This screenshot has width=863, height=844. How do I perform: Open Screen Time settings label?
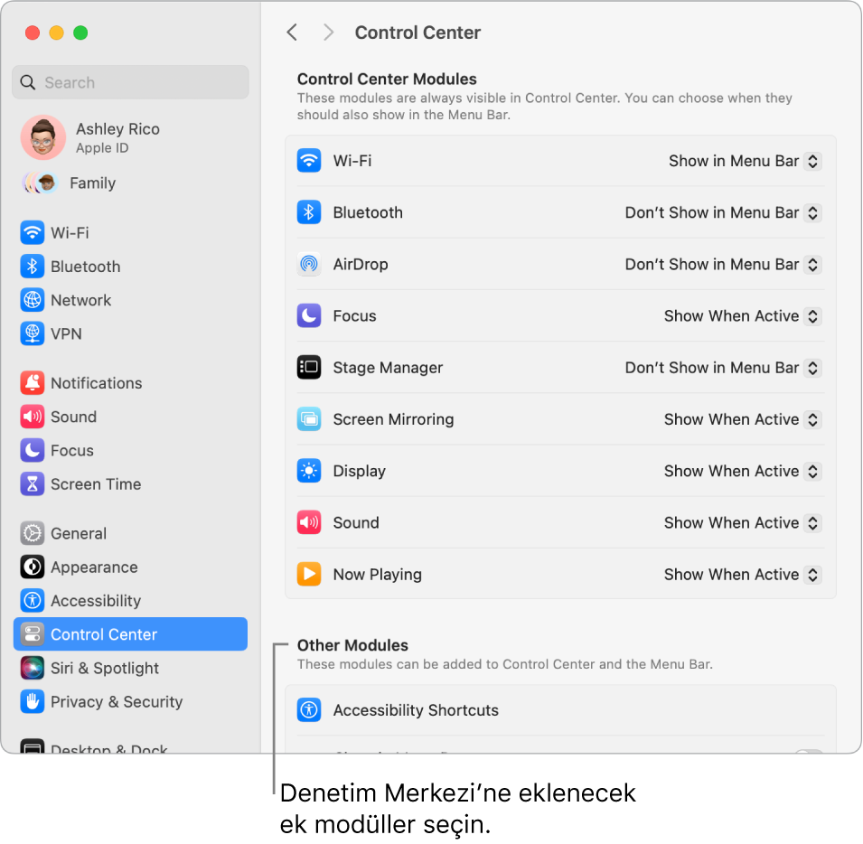(x=96, y=484)
